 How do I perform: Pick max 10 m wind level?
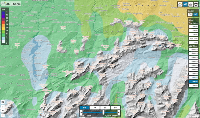click(193, 38)
